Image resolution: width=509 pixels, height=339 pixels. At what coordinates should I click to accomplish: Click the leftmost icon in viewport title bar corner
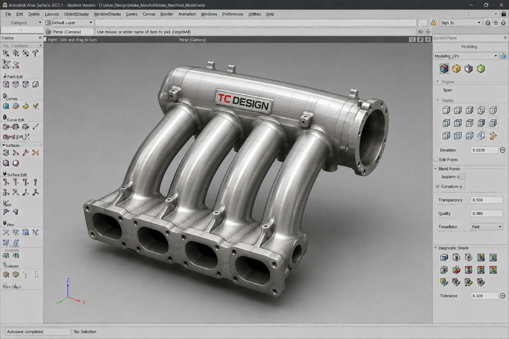pyautogui.click(x=412, y=39)
